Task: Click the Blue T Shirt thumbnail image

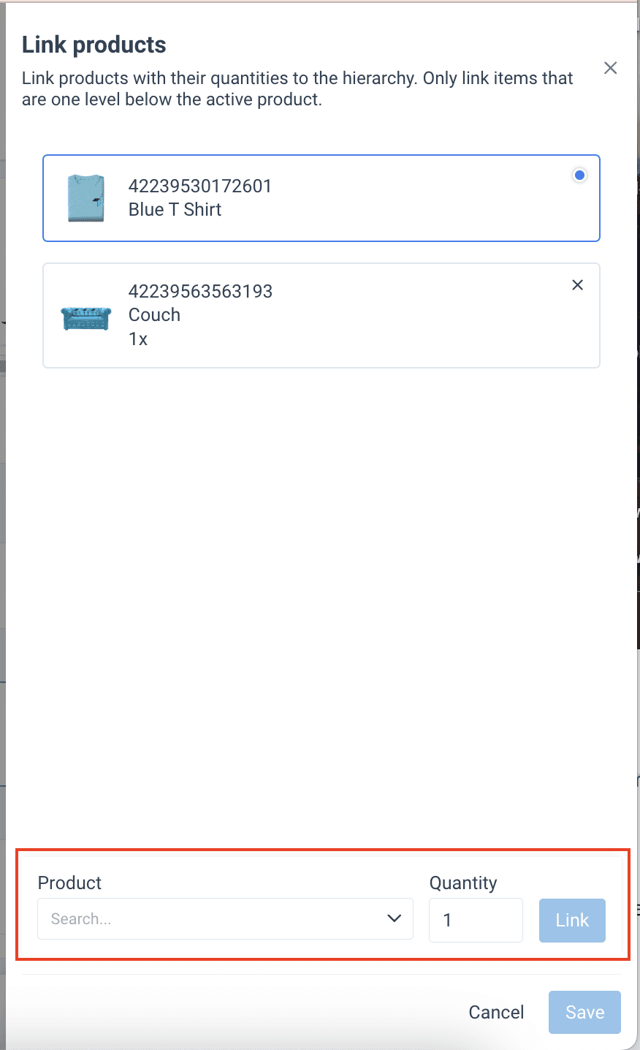Action: [x=86, y=197]
